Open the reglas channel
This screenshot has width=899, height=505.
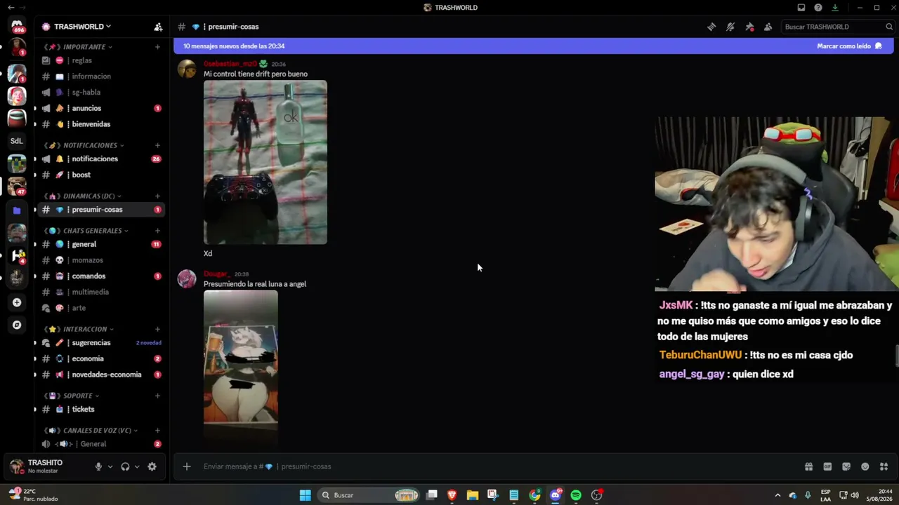[101, 60]
